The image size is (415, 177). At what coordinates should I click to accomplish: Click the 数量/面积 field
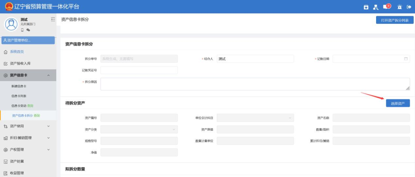[371, 129]
